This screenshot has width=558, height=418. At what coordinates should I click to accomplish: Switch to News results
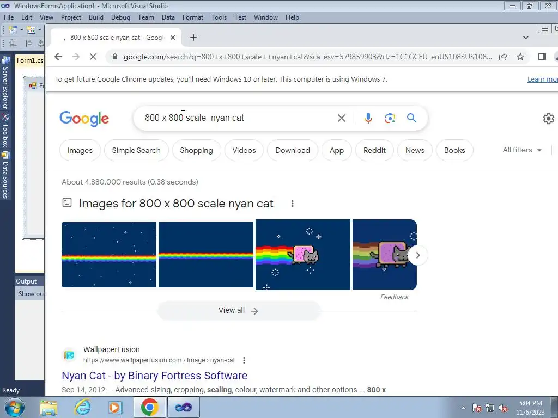(x=415, y=150)
